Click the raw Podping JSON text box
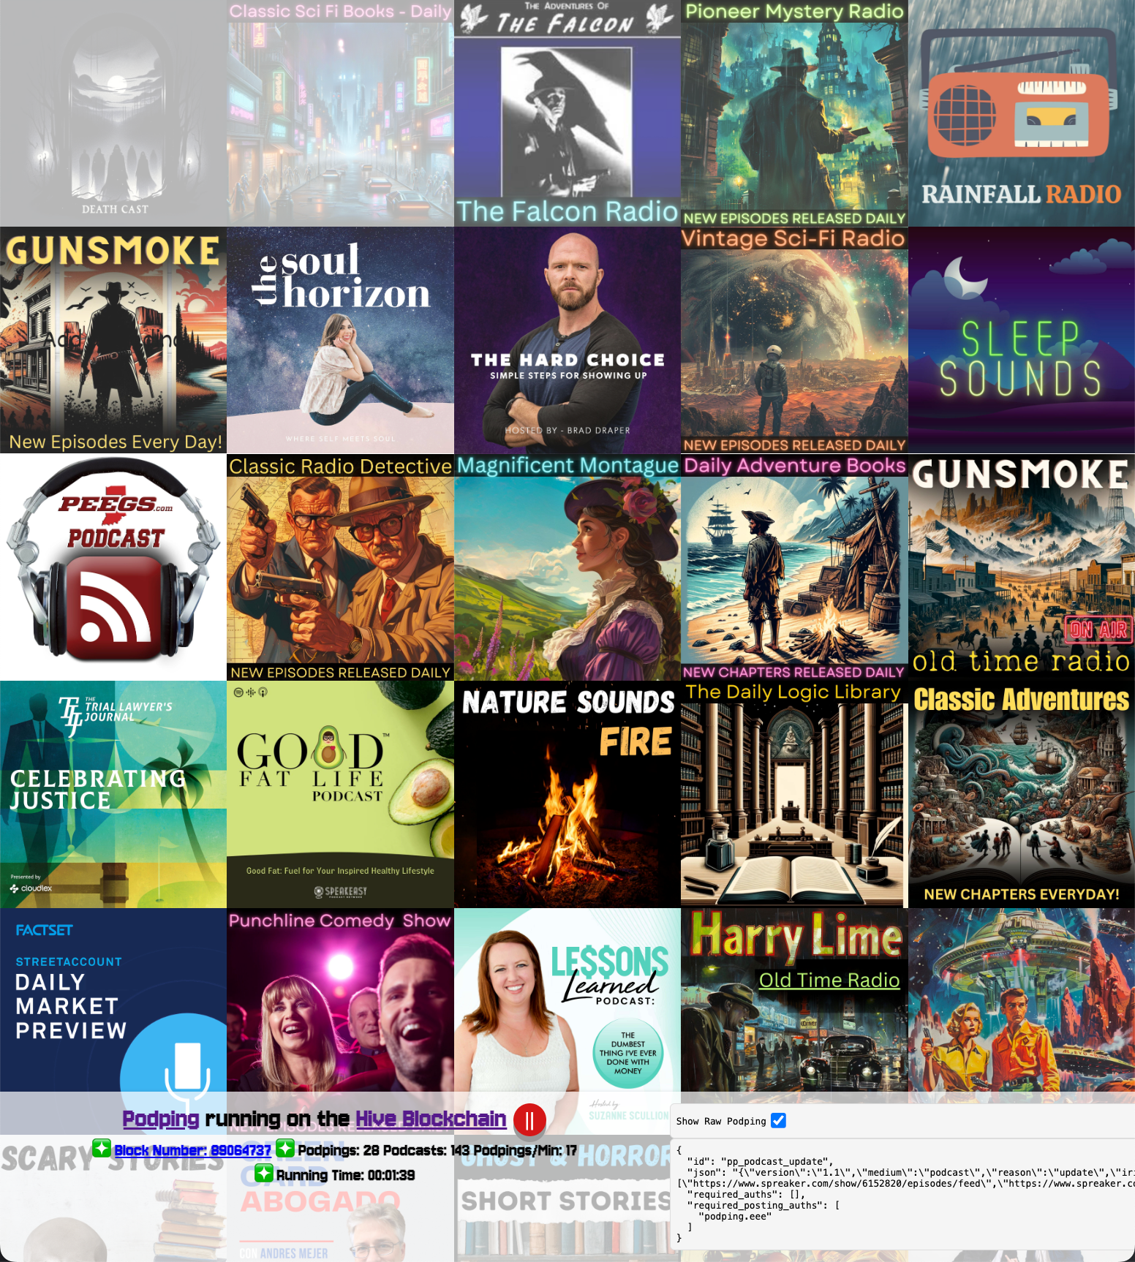 [902, 1195]
